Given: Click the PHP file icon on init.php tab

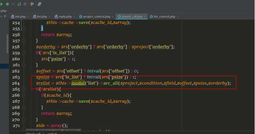Looking at the screenshot, I should [x=13, y=17].
